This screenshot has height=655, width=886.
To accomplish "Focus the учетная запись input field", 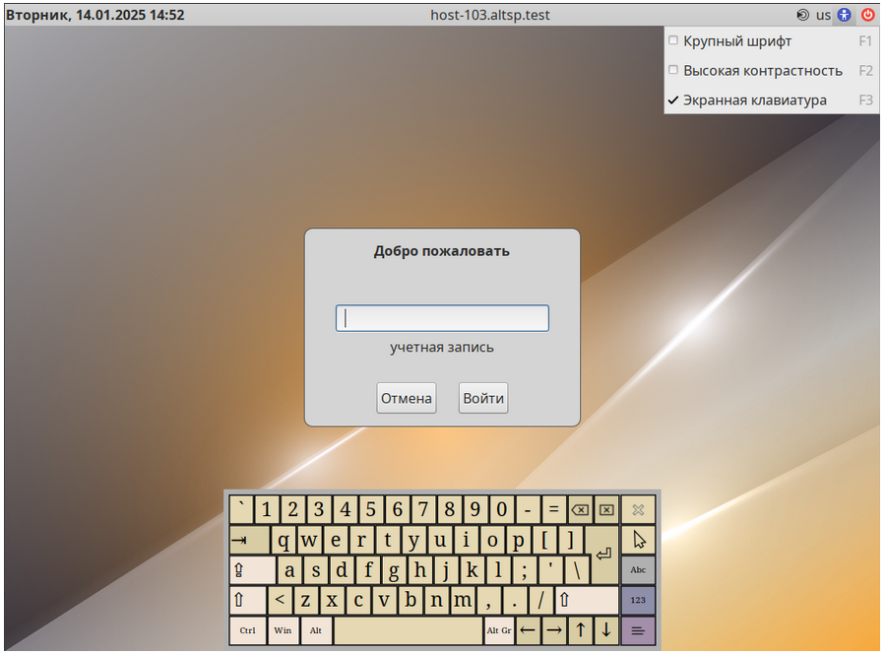I will click(442, 318).
